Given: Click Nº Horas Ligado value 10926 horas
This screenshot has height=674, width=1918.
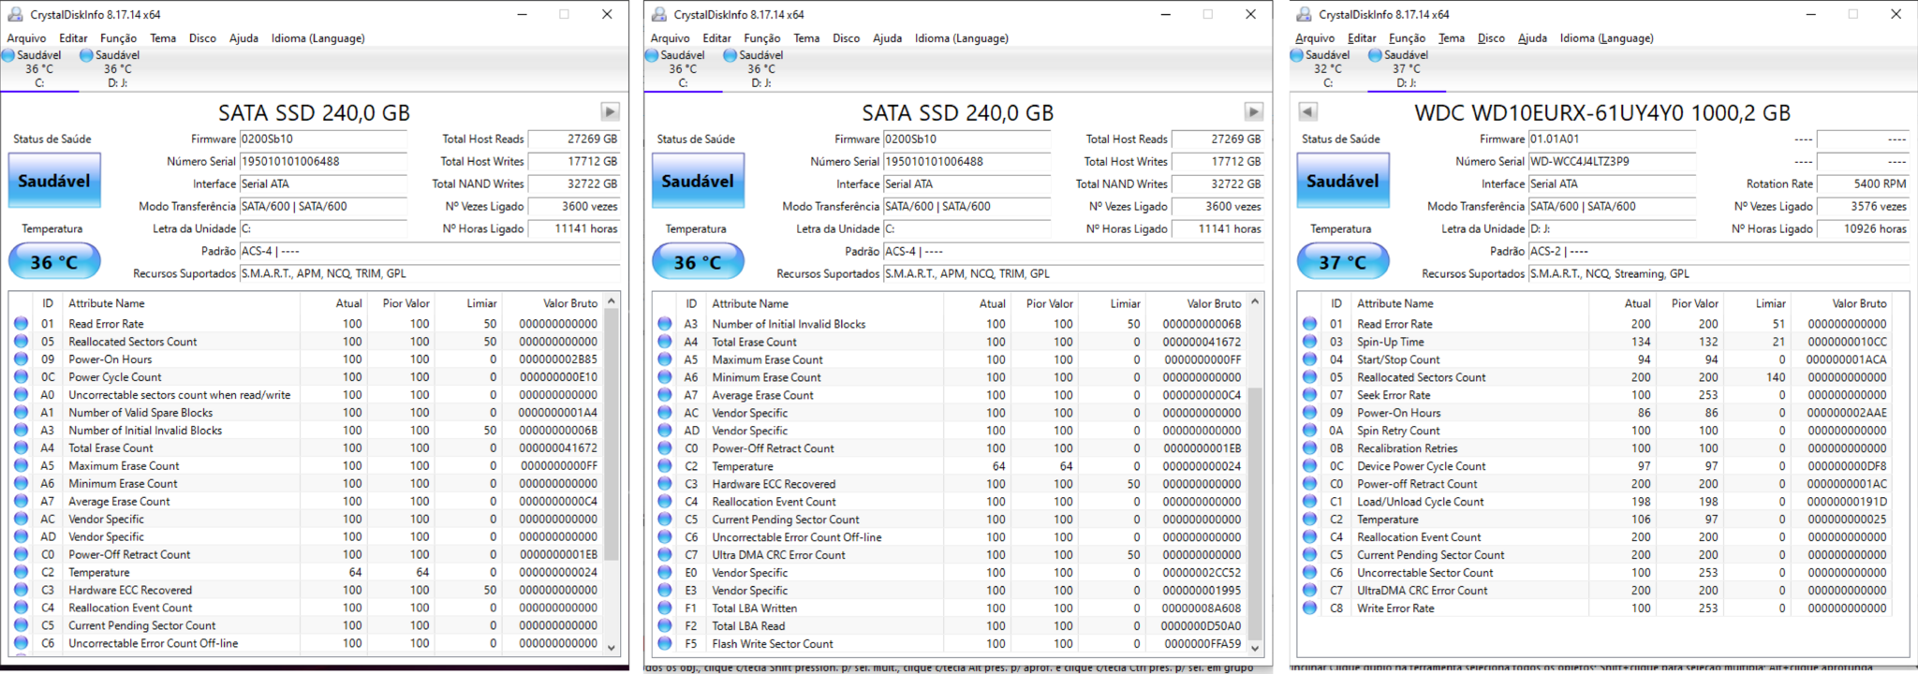Looking at the screenshot, I should [1863, 229].
